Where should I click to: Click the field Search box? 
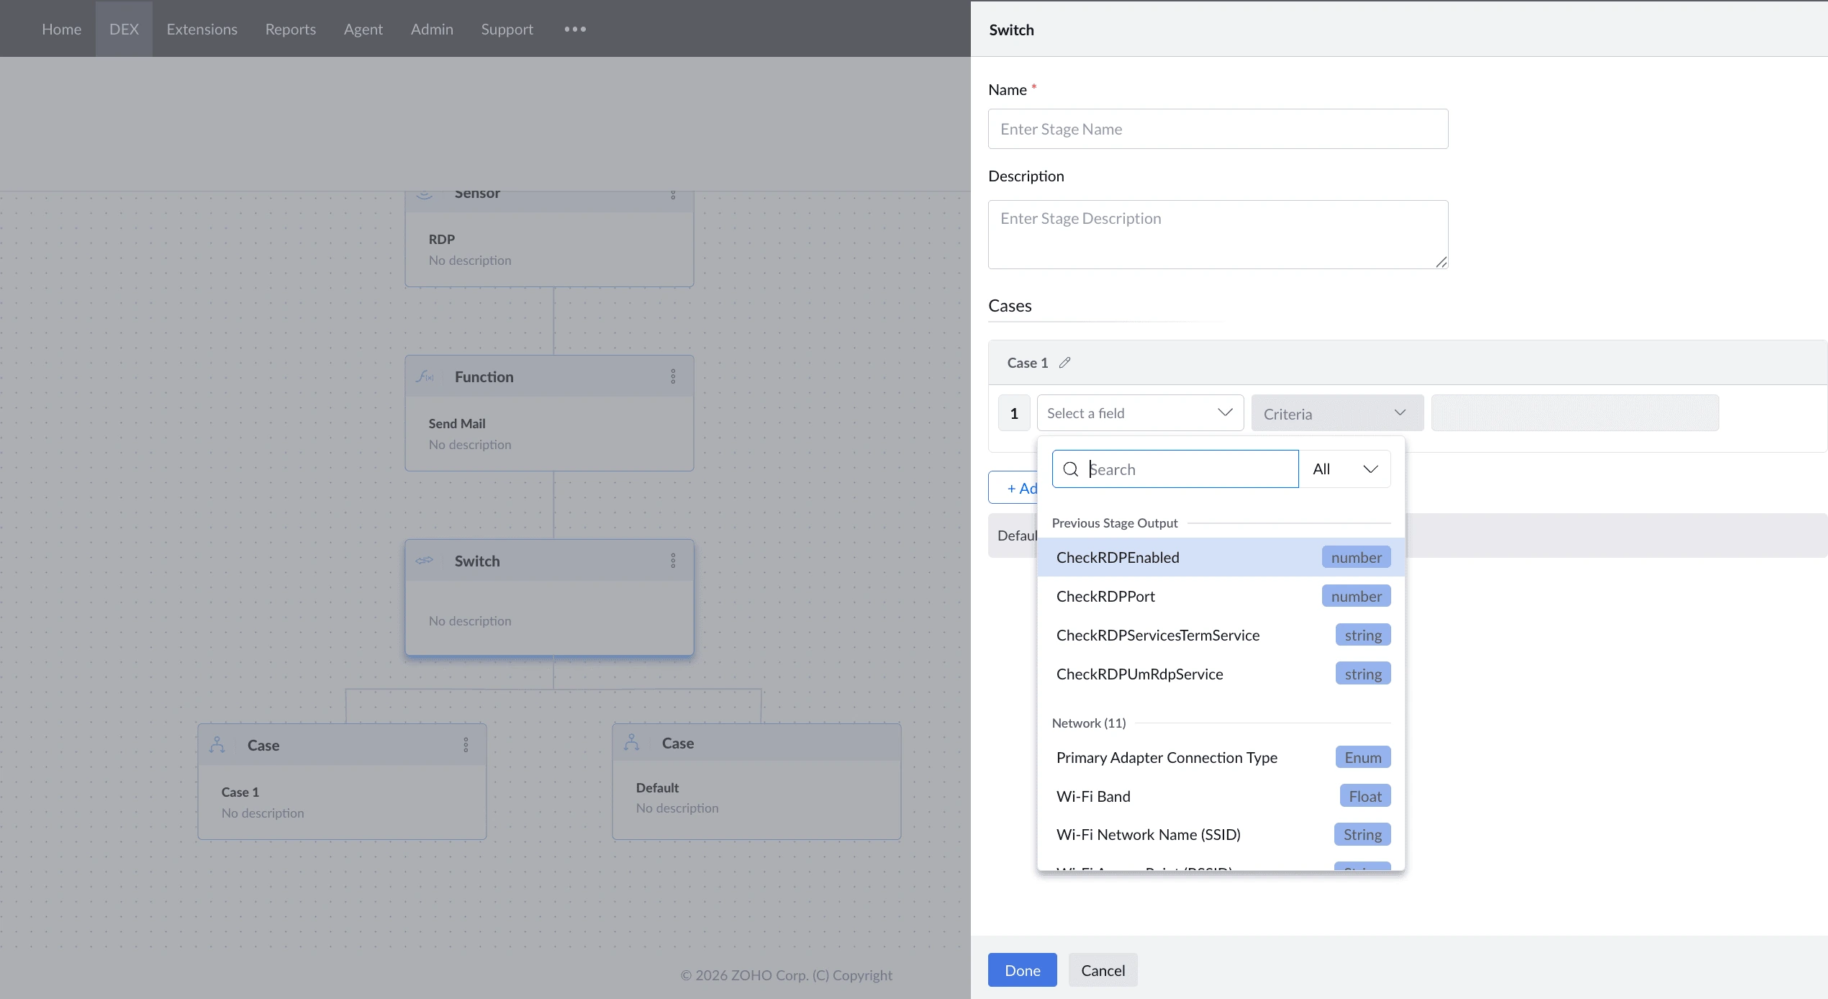(x=1175, y=469)
